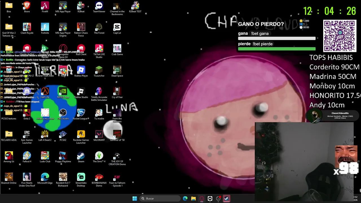Click the VALORANT desktop shortcut
Image resolution: width=361 pixels, height=203 pixels.
(x=99, y=136)
